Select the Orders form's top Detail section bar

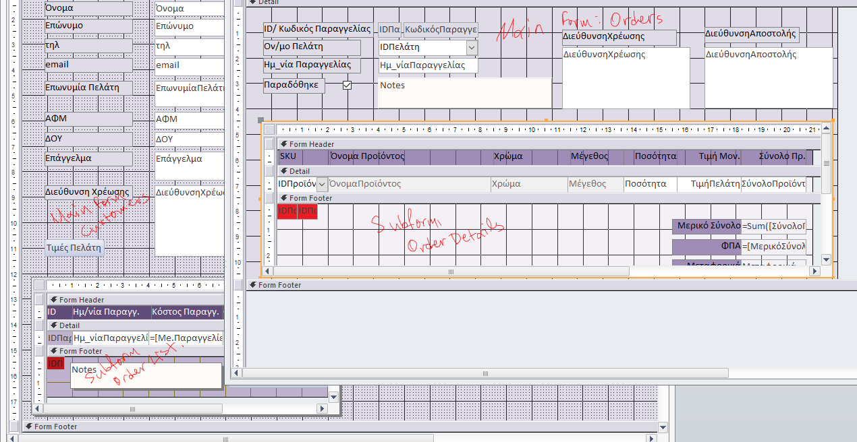(550, 2)
